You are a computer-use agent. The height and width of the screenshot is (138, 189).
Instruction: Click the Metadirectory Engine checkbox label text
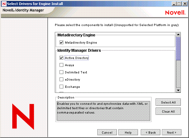(81, 43)
